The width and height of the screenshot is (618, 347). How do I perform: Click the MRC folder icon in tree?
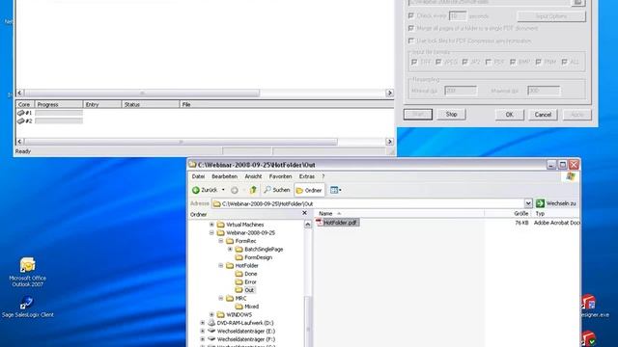tap(230, 298)
